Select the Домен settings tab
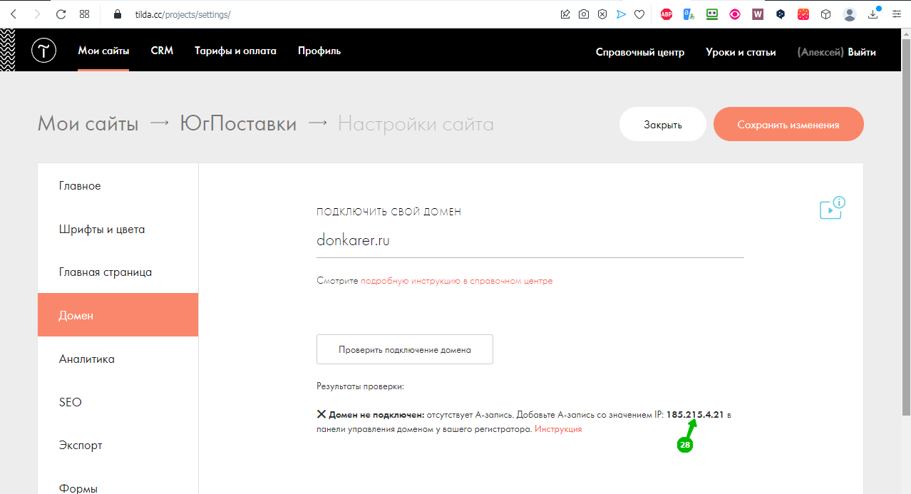Viewport: 911px width, 494px height. pyautogui.click(x=118, y=315)
